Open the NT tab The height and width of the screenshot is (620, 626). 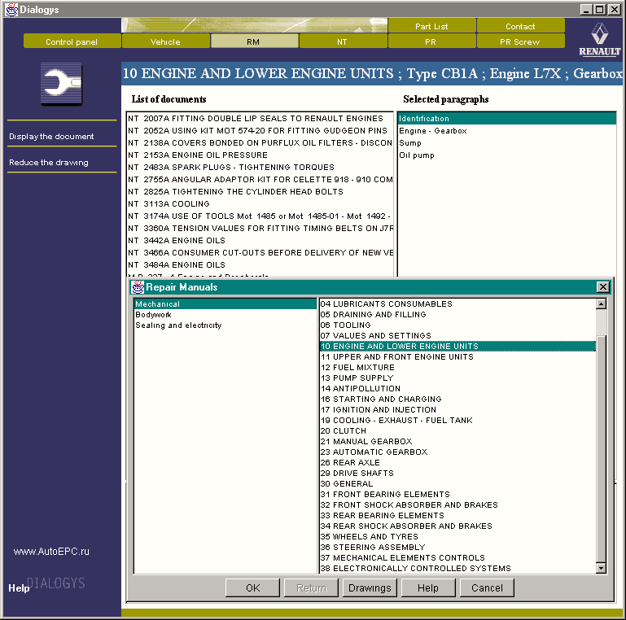[343, 41]
